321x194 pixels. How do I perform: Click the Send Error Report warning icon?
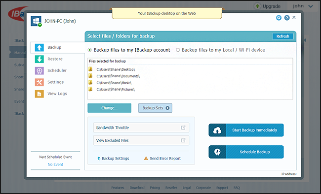coord(146,158)
